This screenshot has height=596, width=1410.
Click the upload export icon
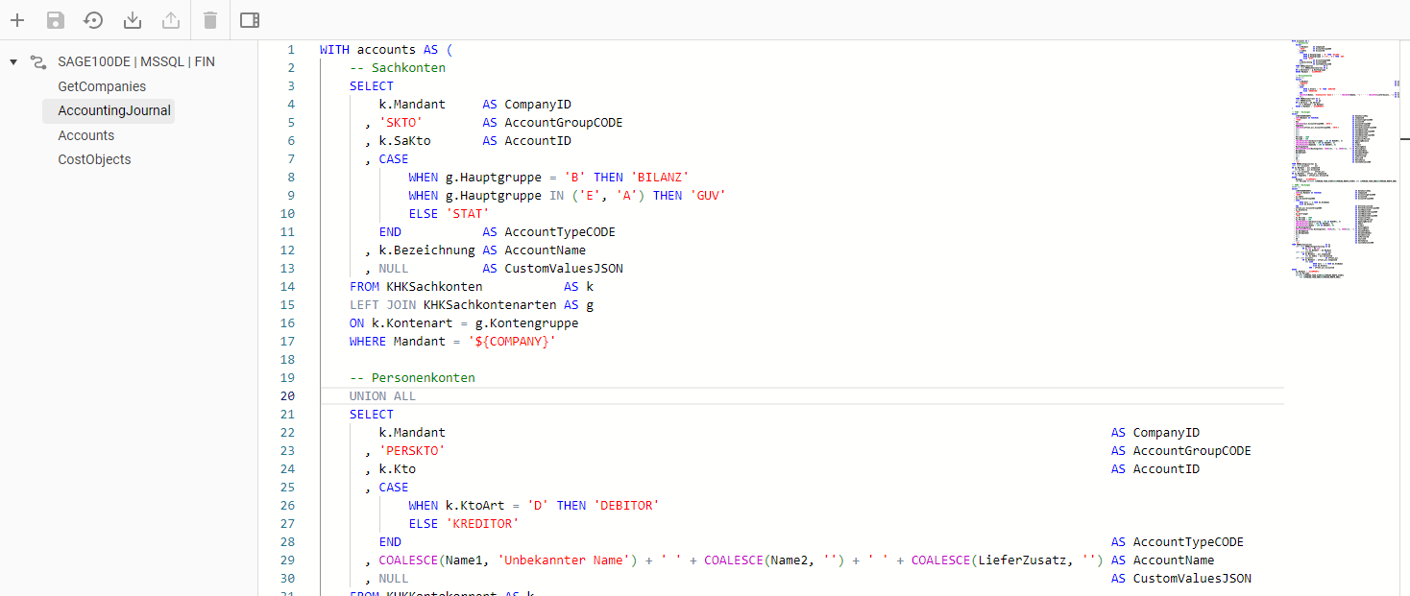[x=171, y=20]
